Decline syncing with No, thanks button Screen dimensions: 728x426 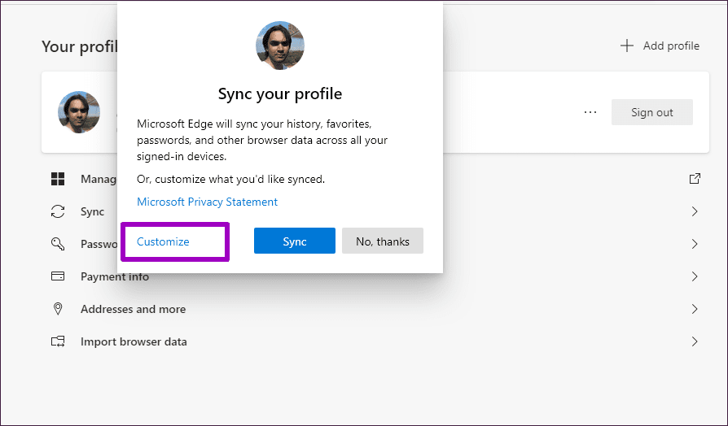(383, 241)
